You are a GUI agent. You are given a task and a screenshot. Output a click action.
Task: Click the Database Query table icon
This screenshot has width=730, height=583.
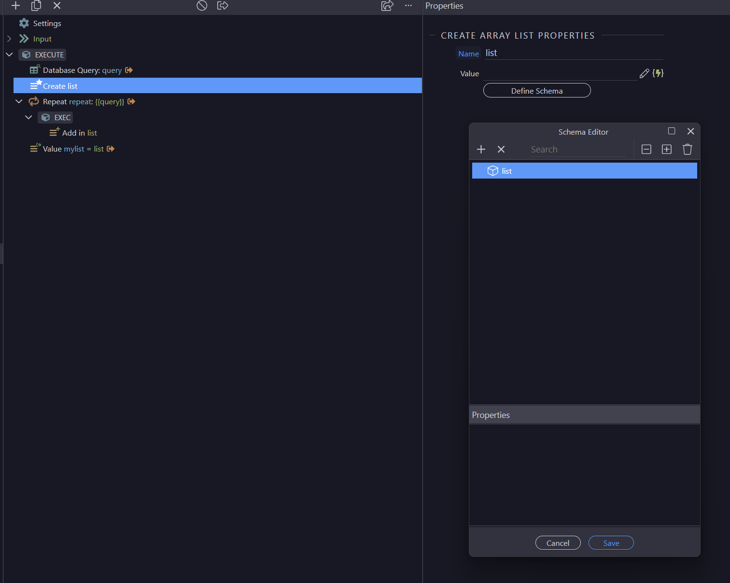tap(34, 69)
